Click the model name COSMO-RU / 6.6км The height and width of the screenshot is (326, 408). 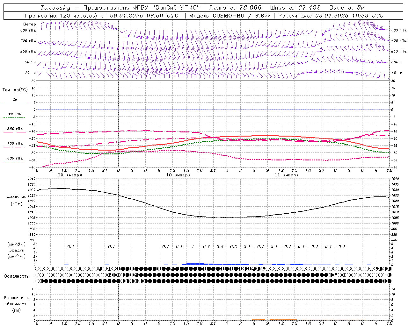[x=241, y=16]
